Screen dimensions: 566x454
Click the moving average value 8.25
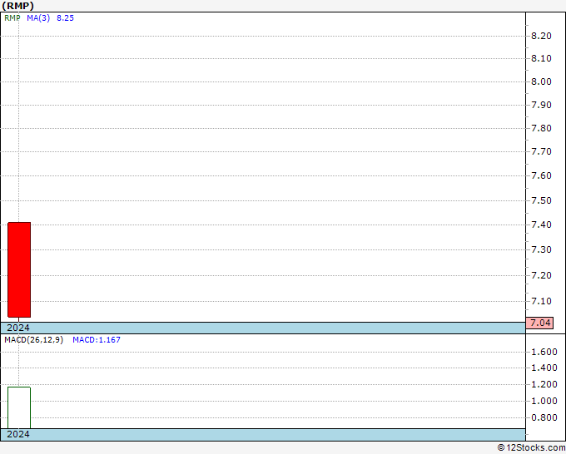(x=65, y=18)
